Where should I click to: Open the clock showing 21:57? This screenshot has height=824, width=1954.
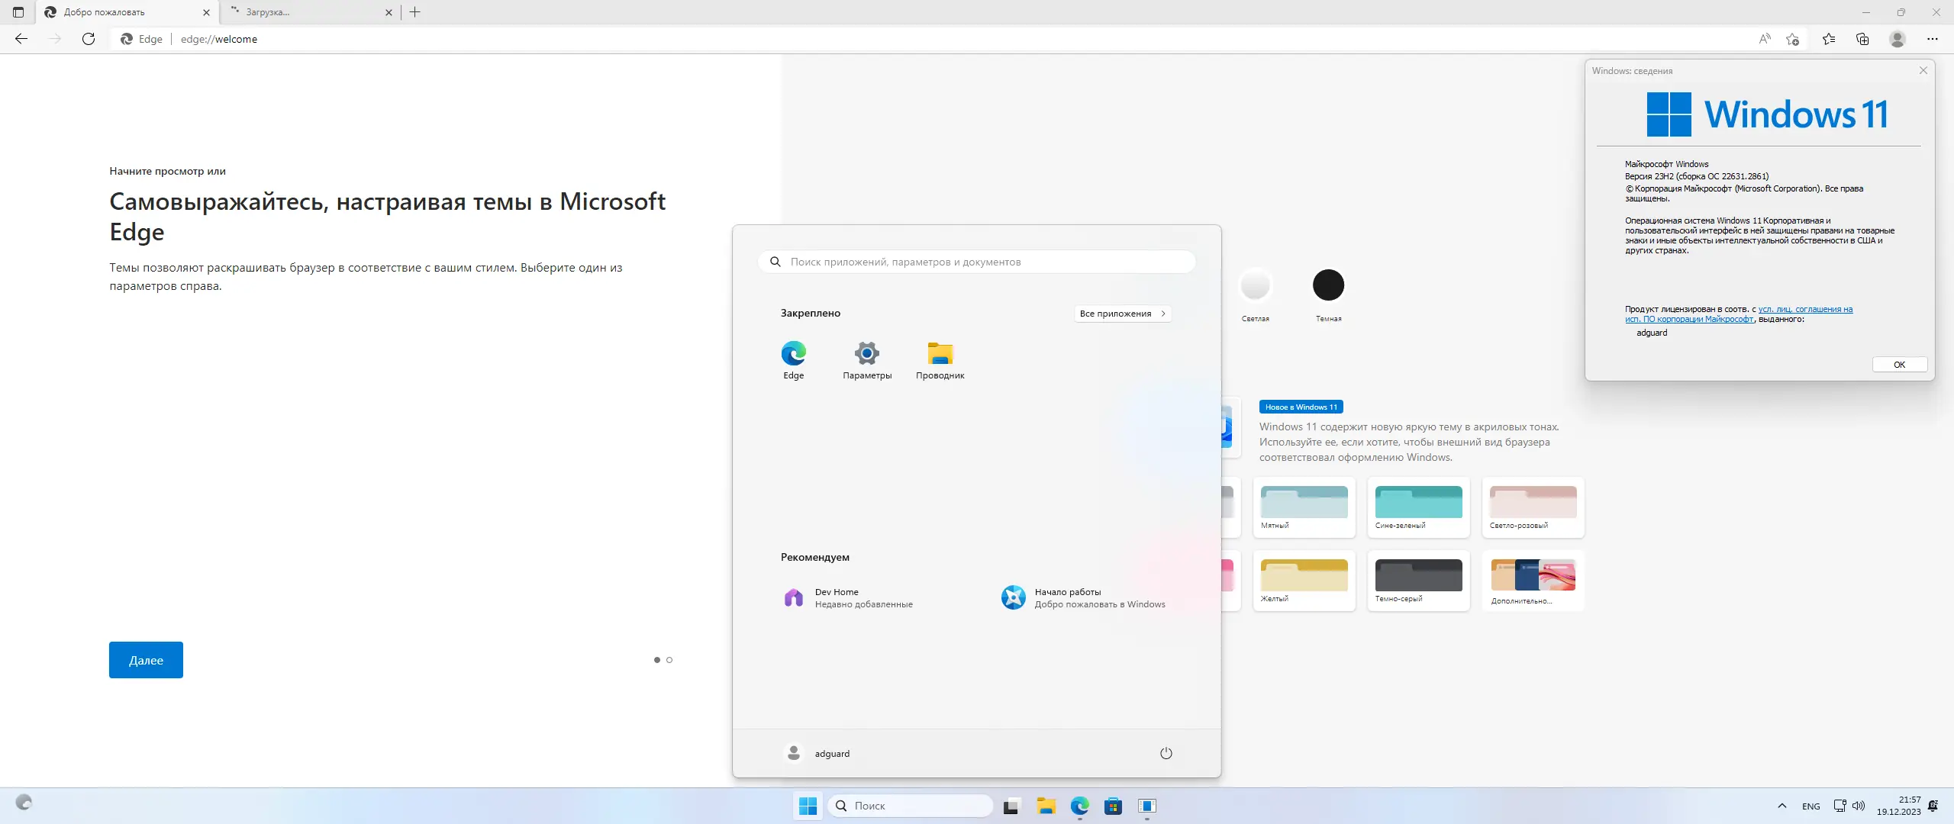click(x=1899, y=806)
